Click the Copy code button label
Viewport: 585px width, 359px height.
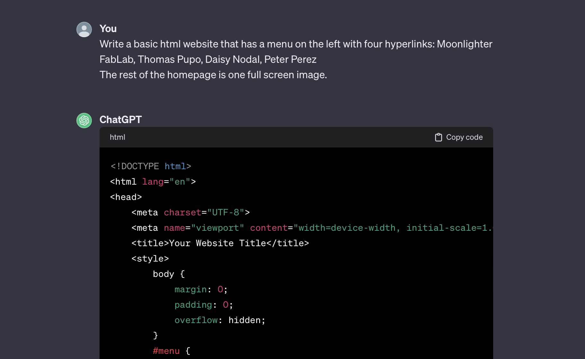pyautogui.click(x=464, y=137)
